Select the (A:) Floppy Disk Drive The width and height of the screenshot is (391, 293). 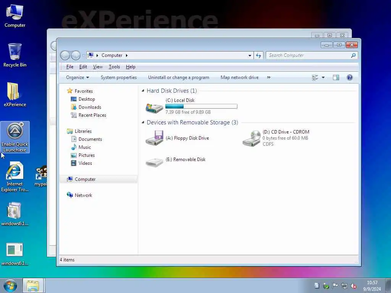point(178,138)
